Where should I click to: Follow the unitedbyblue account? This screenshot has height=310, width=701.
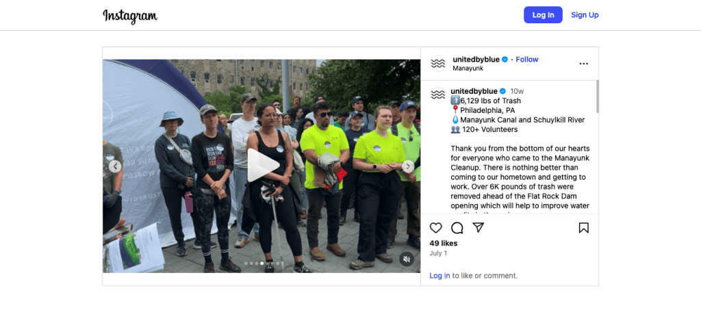tap(527, 60)
